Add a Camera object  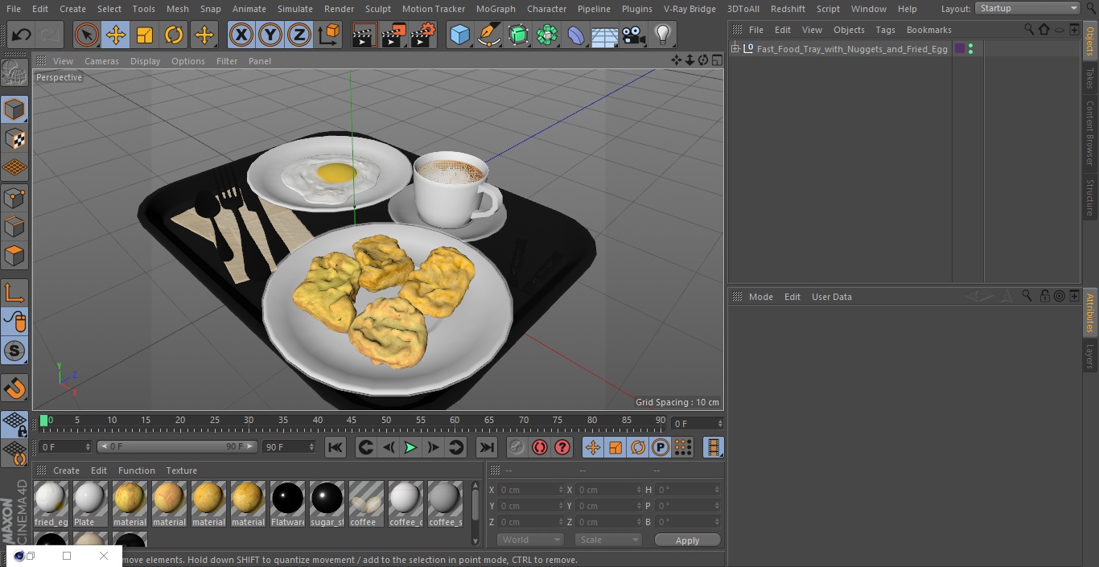634,35
